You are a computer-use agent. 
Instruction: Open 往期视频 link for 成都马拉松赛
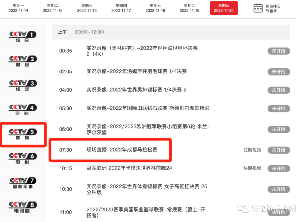252,150
